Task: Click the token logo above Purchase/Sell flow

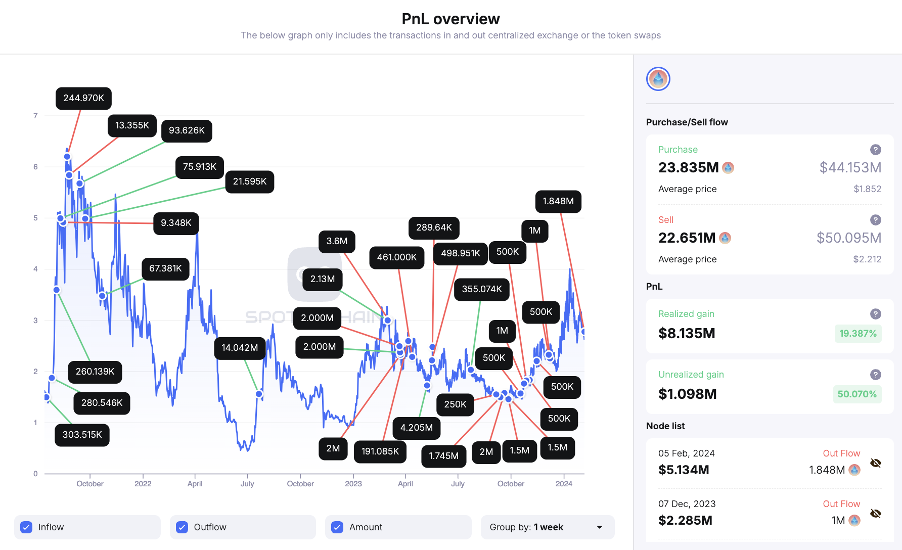Action: tap(658, 79)
